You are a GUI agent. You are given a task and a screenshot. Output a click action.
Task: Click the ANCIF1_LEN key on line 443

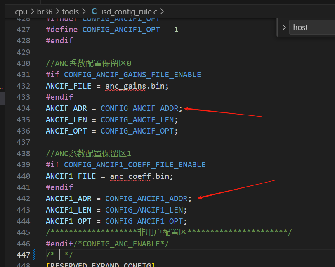click(68, 210)
